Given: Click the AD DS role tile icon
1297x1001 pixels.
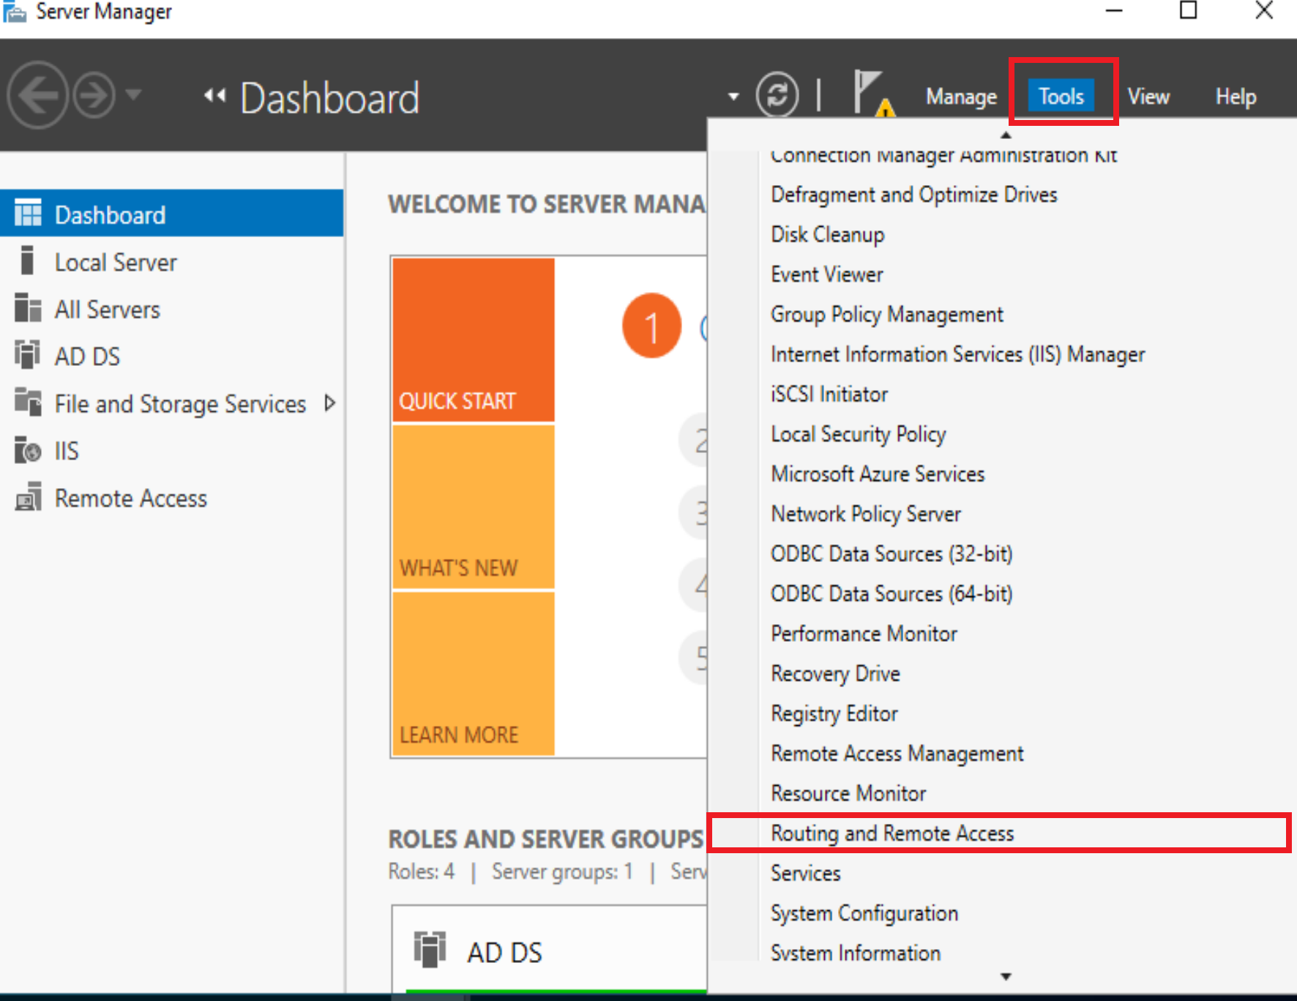Looking at the screenshot, I should [430, 949].
